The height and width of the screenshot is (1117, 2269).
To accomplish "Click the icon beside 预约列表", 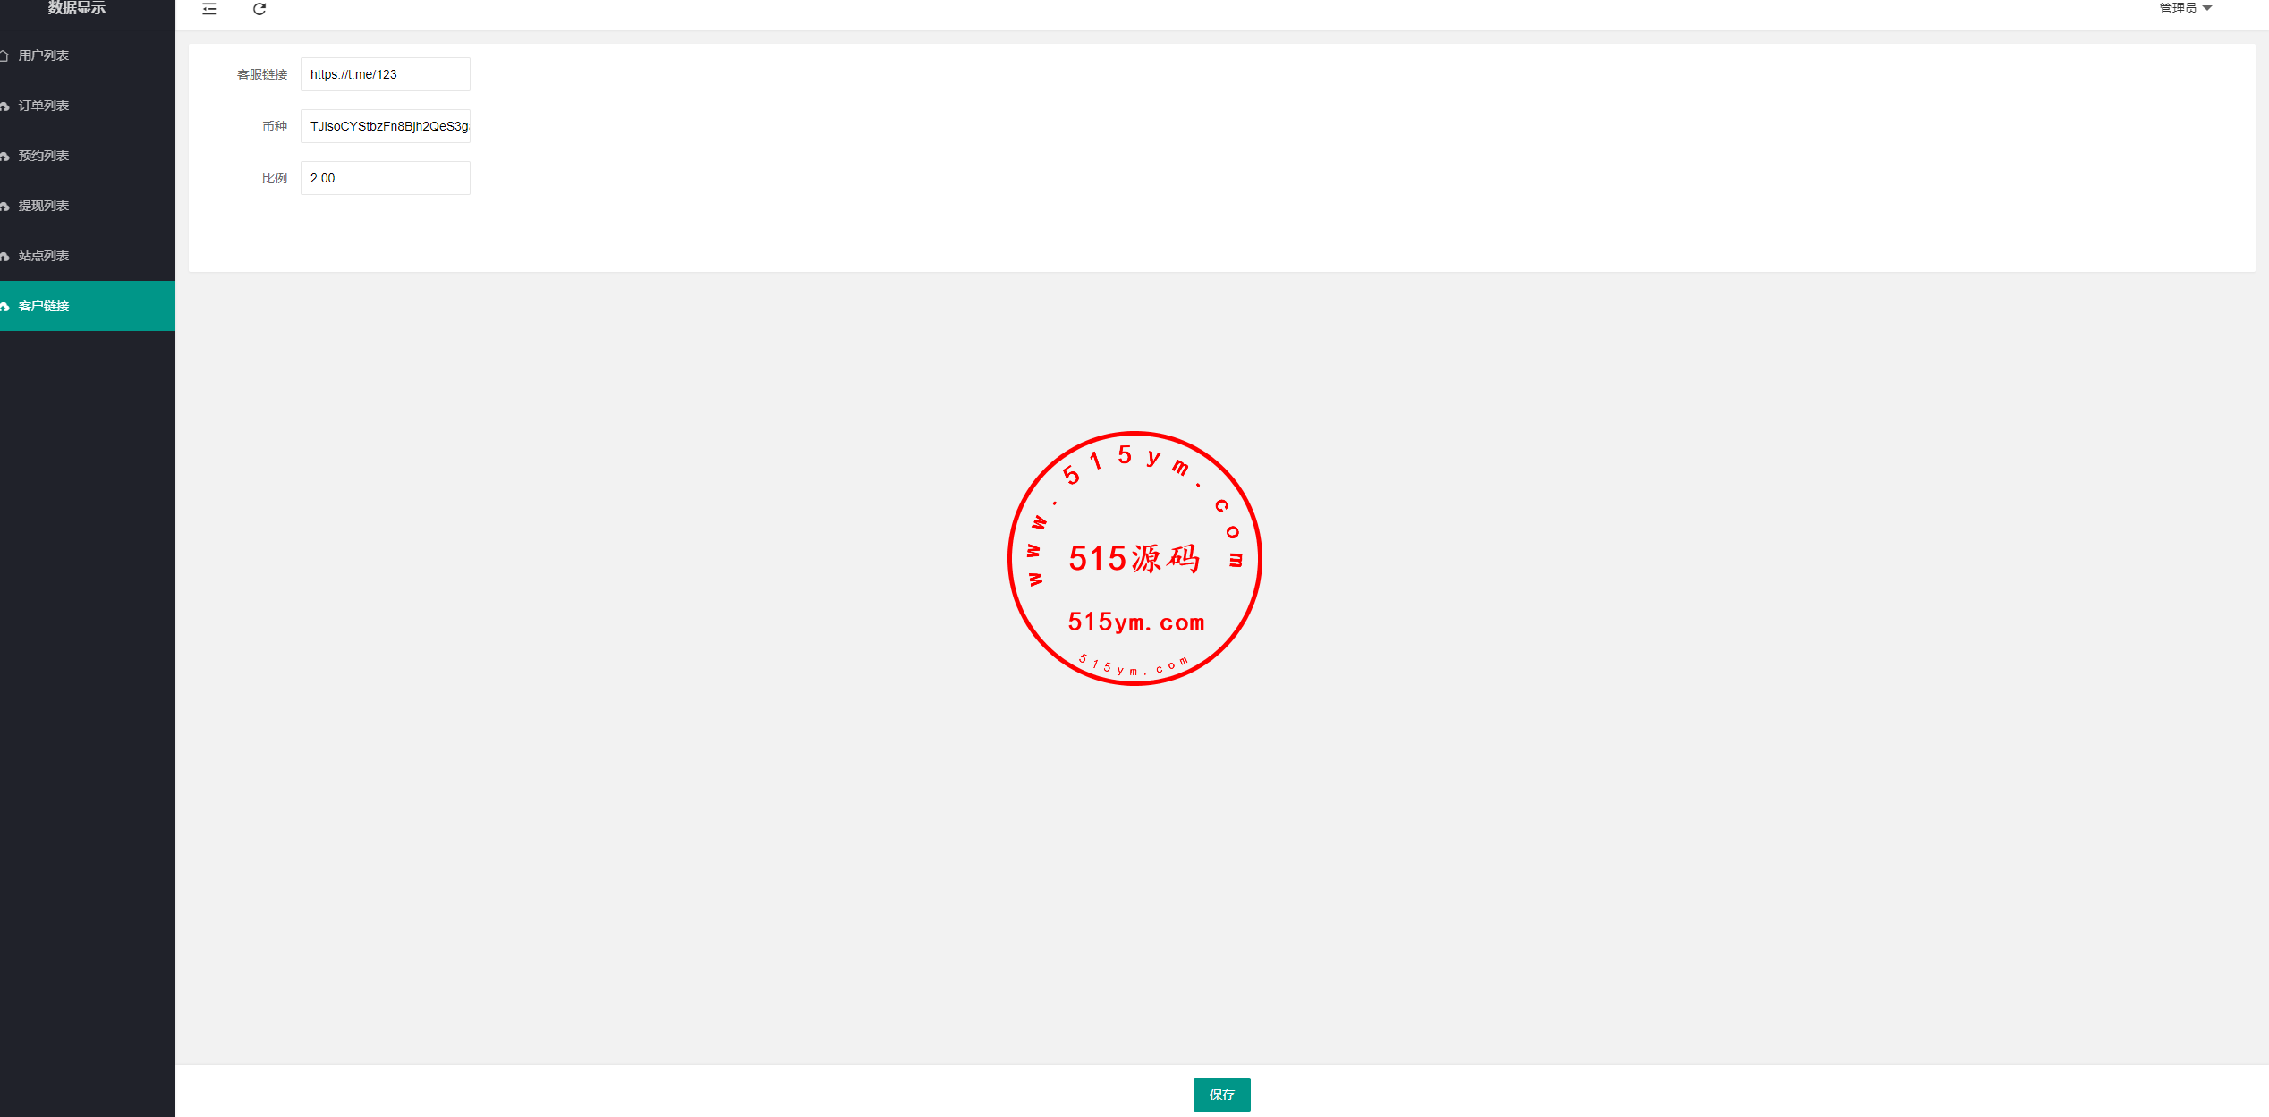I will pyautogui.click(x=4, y=156).
